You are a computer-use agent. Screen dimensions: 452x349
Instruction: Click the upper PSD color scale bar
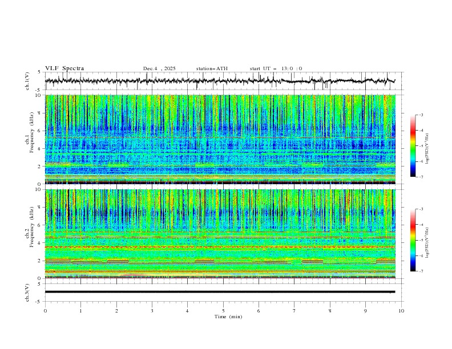point(413,146)
